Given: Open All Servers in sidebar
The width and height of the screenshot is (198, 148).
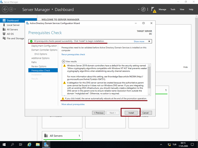Looking at the screenshot, I should point(12,30).
